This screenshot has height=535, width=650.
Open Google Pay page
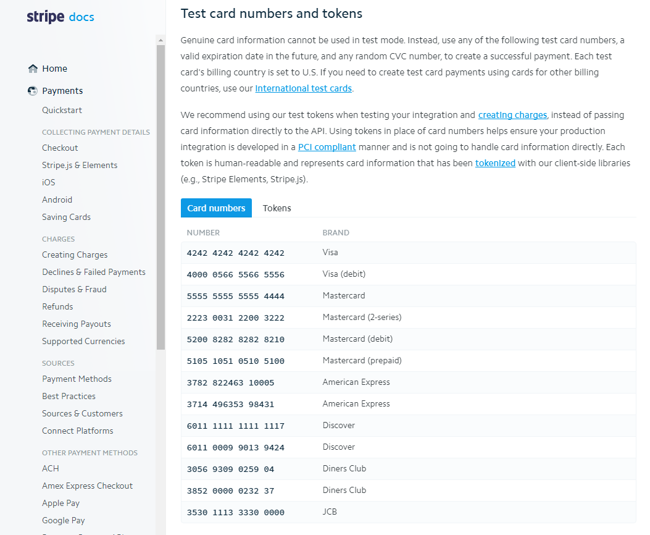pyautogui.click(x=64, y=521)
